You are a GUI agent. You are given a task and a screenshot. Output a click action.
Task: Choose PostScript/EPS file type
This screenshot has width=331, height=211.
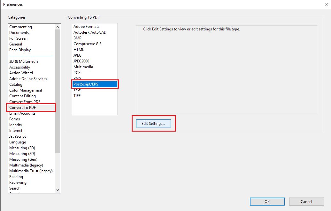[x=95, y=84]
